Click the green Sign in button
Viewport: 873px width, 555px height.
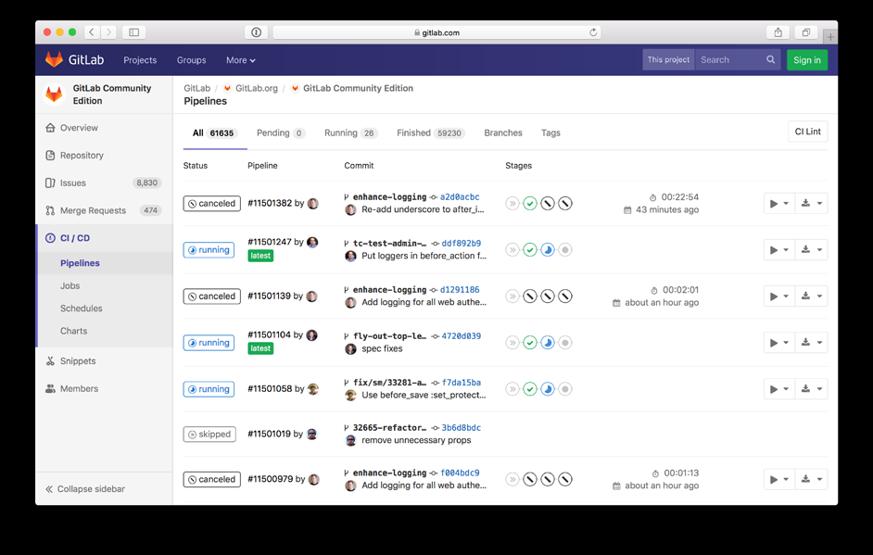(807, 59)
